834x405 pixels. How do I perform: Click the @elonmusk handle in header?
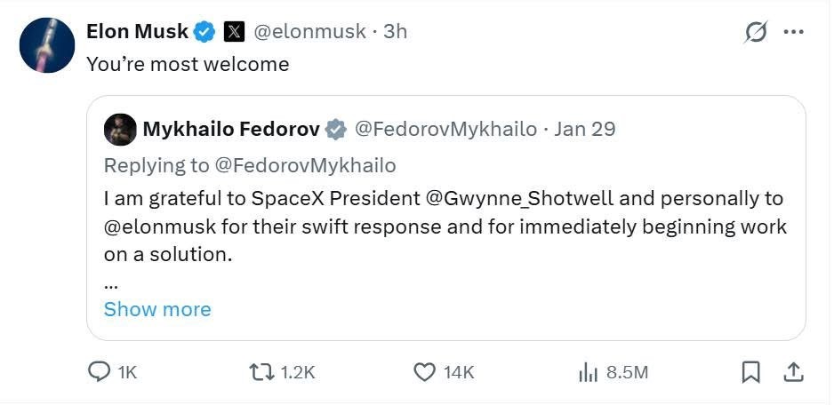point(309,32)
